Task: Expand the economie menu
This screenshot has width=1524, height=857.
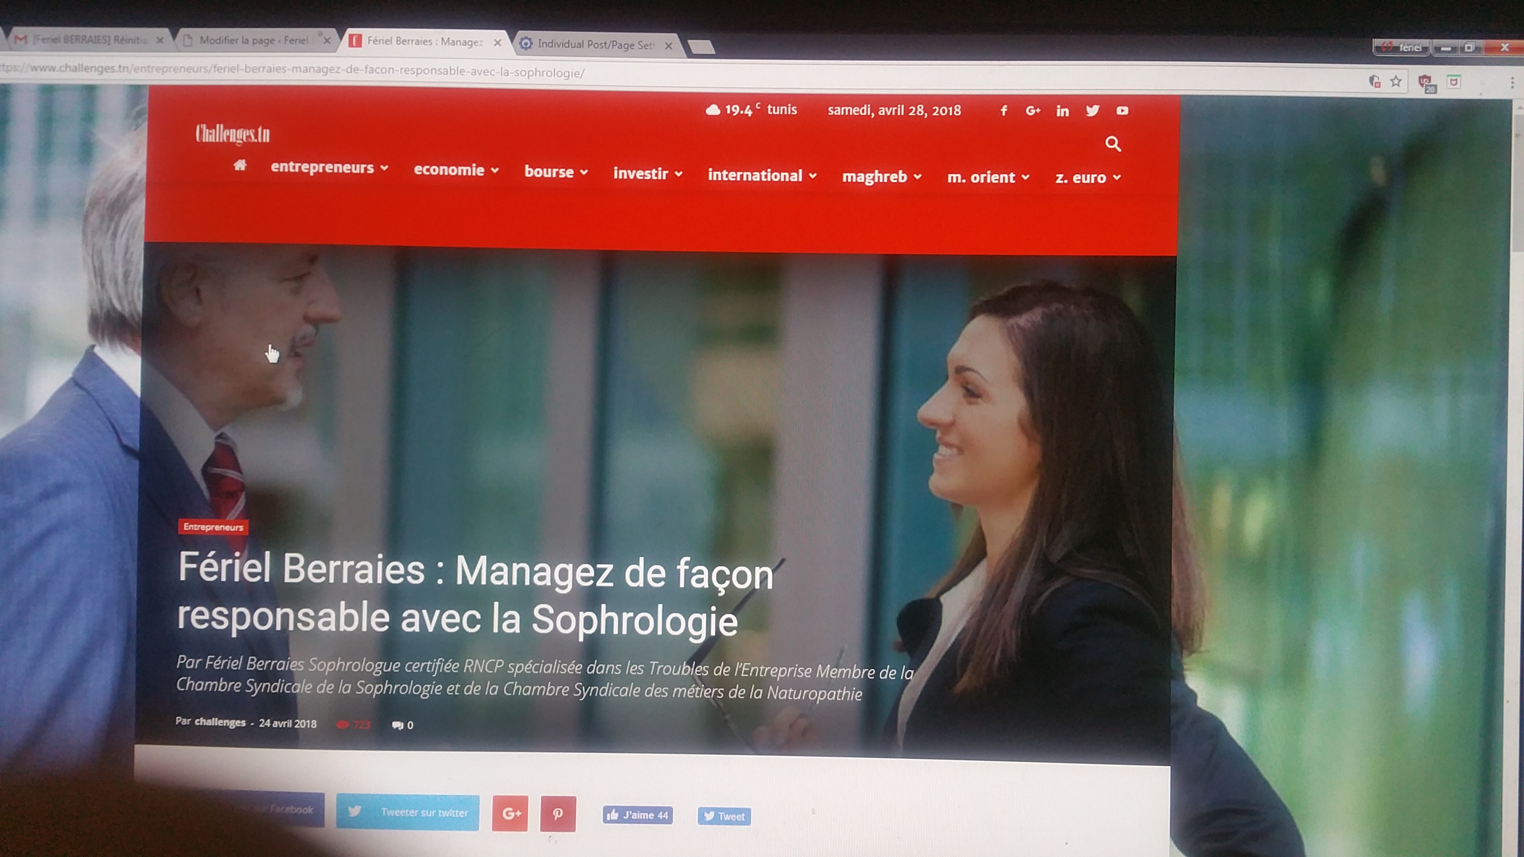Action: coord(456,170)
